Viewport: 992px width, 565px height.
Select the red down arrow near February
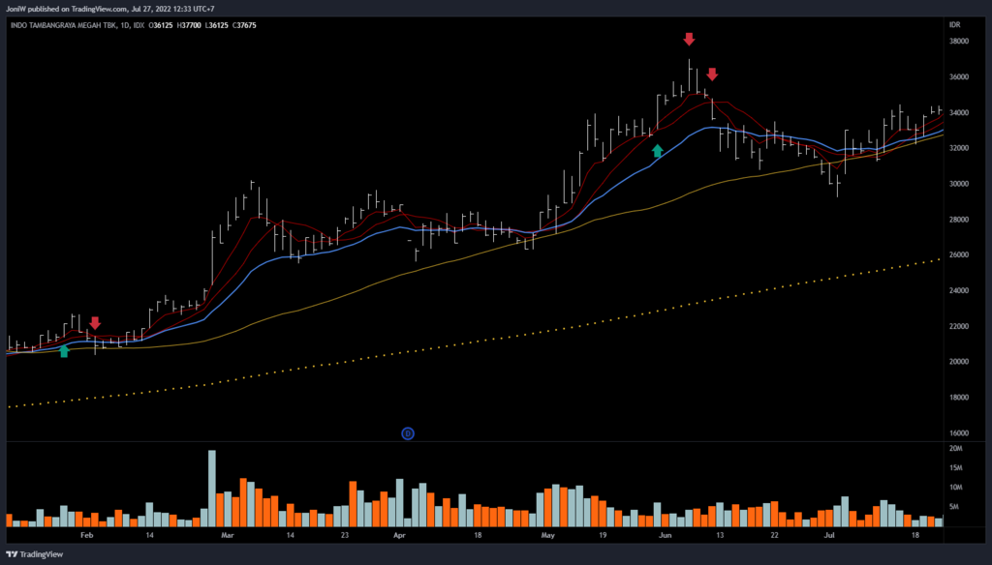[x=95, y=323]
